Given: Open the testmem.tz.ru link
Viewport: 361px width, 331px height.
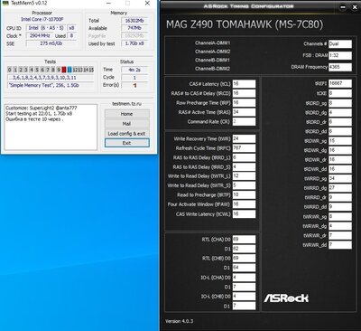Looking at the screenshot, I should pyautogui.click(x=126, y=104).
